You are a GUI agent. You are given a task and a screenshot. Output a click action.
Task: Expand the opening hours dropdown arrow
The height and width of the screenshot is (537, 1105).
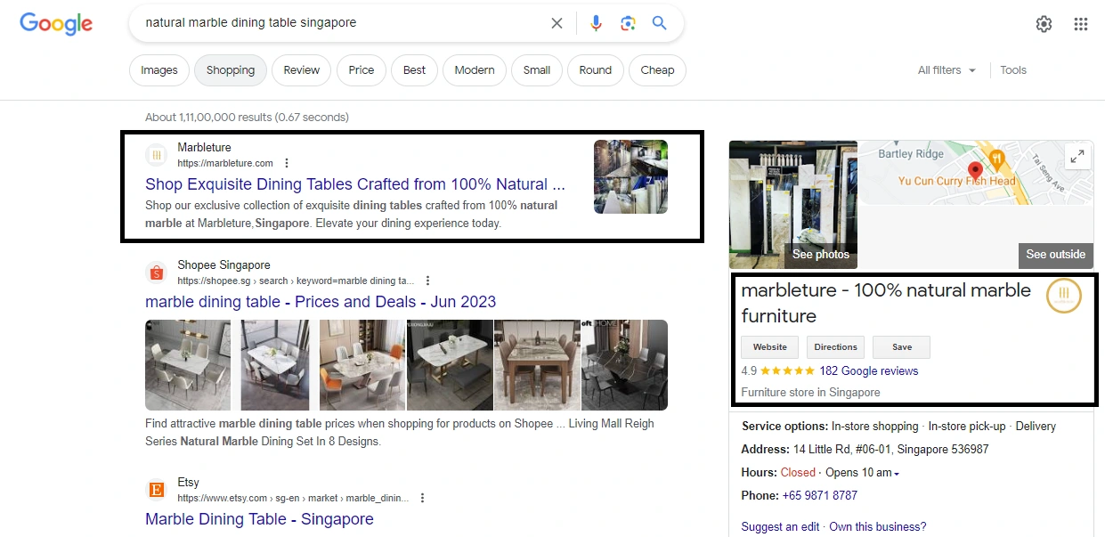pyautogui.click(x=897, y=474)
